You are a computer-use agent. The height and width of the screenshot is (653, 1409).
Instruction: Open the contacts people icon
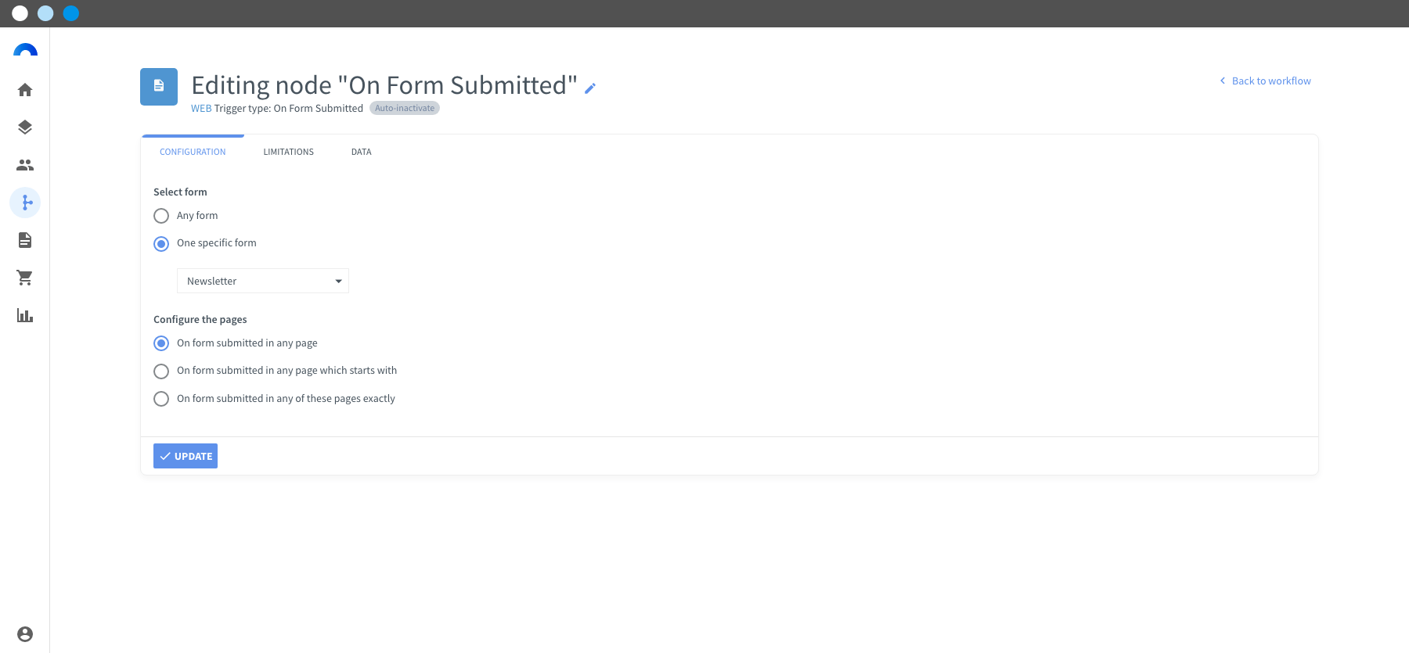click(x=25, y=165)
